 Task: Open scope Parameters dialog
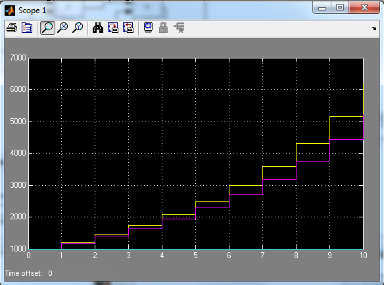27,28
